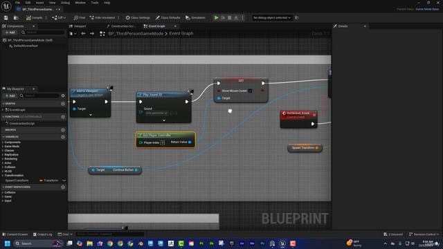This screenshot has height=249, width=443.
Task: Click the My Blueprint Add button
Action: (x=10, y=95)
